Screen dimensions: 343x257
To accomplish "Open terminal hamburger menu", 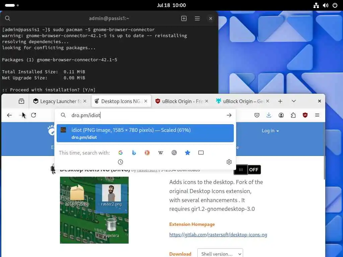I will coord(197,18).
